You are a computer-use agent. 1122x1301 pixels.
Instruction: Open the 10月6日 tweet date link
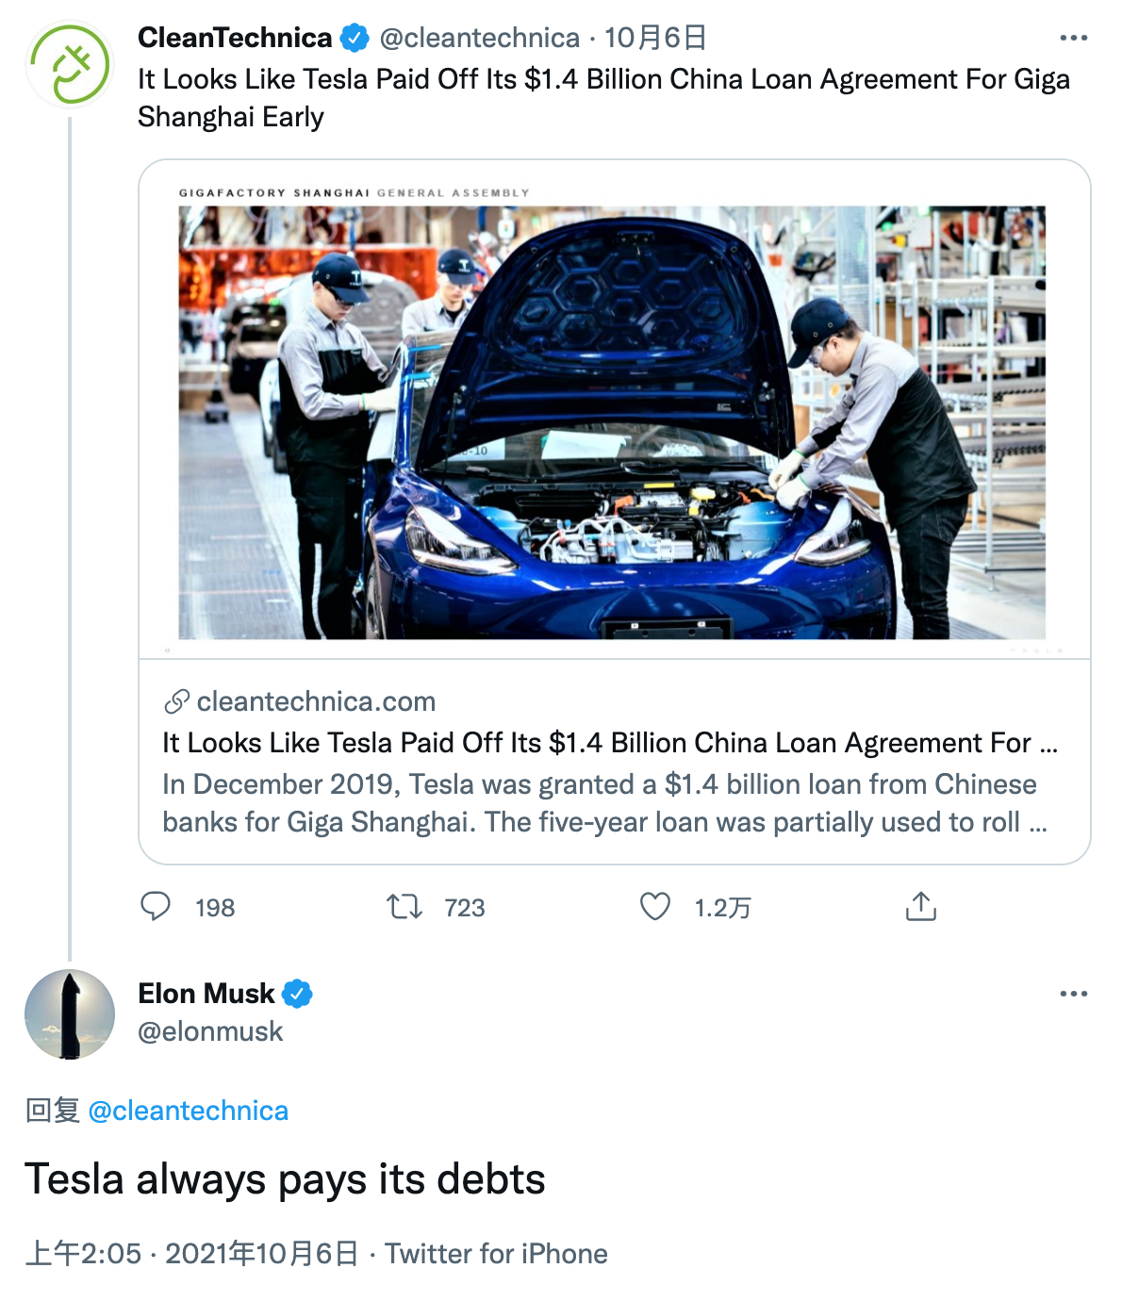pos(655,38)
